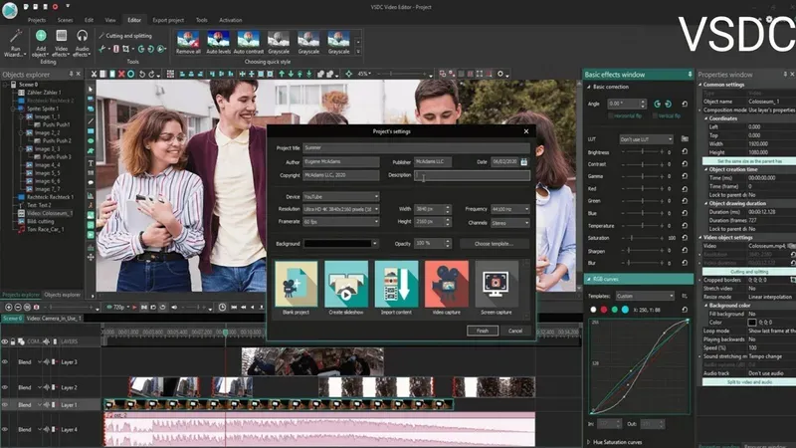Click Split to video and audio button
796x448 pixels.
point(749,382)
